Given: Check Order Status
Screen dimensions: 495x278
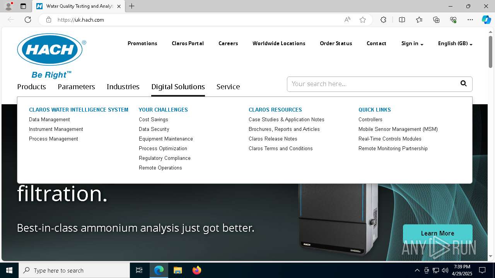Looking at the screenshot, I should point(336,43).
